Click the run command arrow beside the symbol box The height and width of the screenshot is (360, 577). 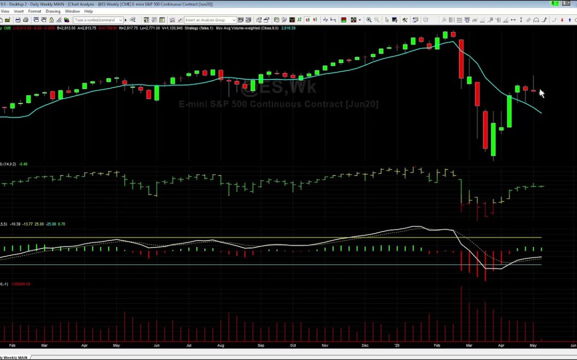tap(126, 19)
